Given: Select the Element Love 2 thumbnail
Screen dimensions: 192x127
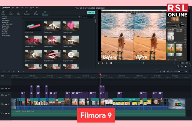Looking at the screenshot, I should [x=71, y=26].
